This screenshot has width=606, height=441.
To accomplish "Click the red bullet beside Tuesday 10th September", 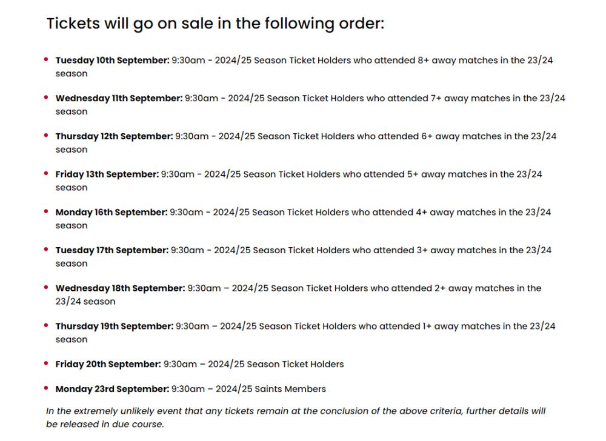I will click(46, 60).
